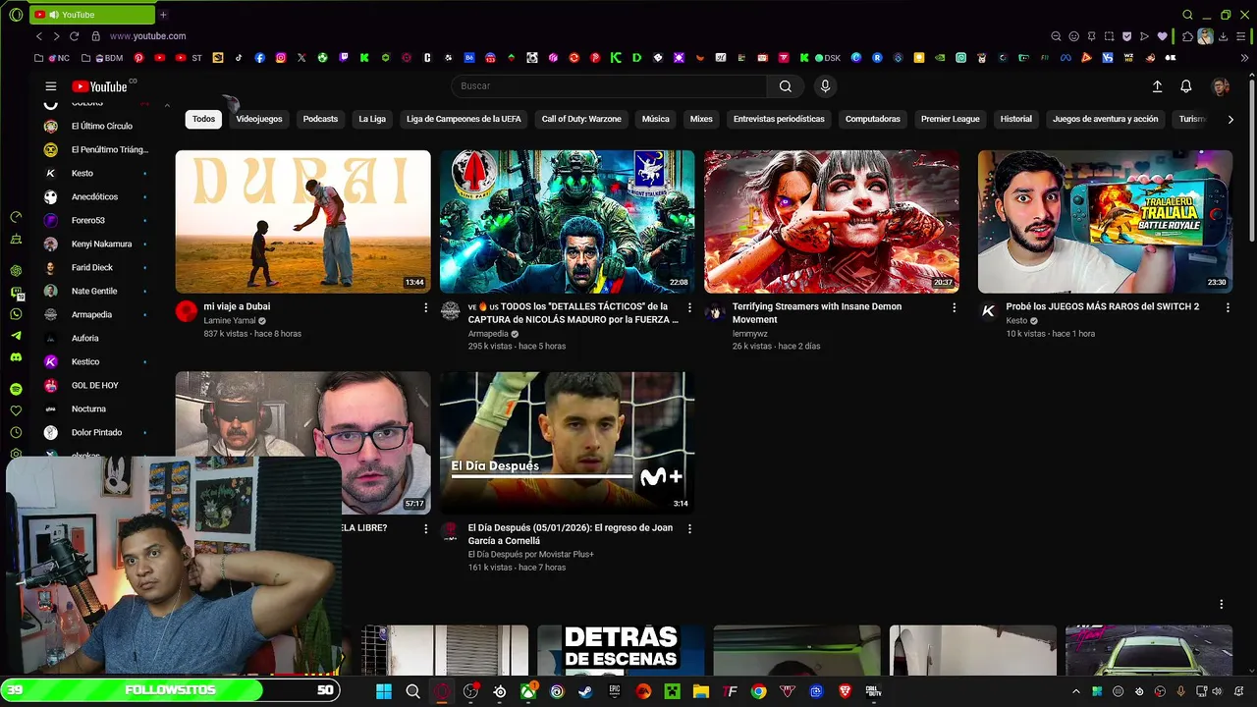Open Opera GX menu logo

point(16,15)
